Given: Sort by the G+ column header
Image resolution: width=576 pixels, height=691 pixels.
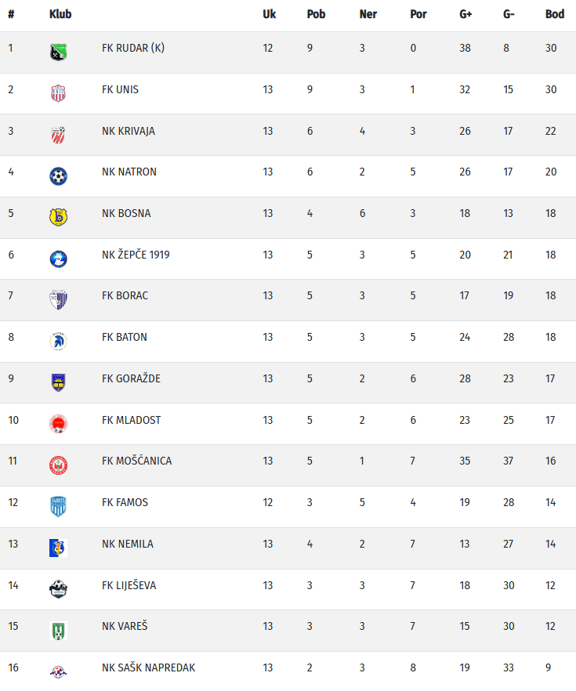Looking at the screenshot, I should click(466, 14).
